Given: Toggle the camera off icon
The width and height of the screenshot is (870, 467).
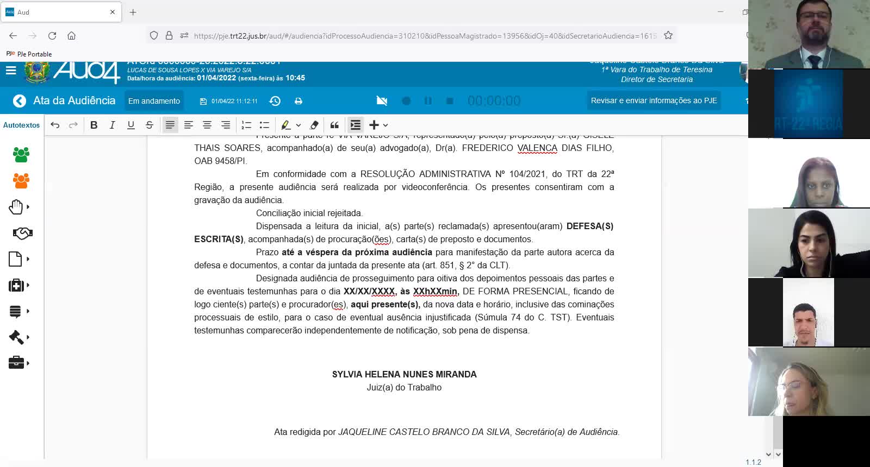Looking at the screenshot, I should tap(382, 101).
